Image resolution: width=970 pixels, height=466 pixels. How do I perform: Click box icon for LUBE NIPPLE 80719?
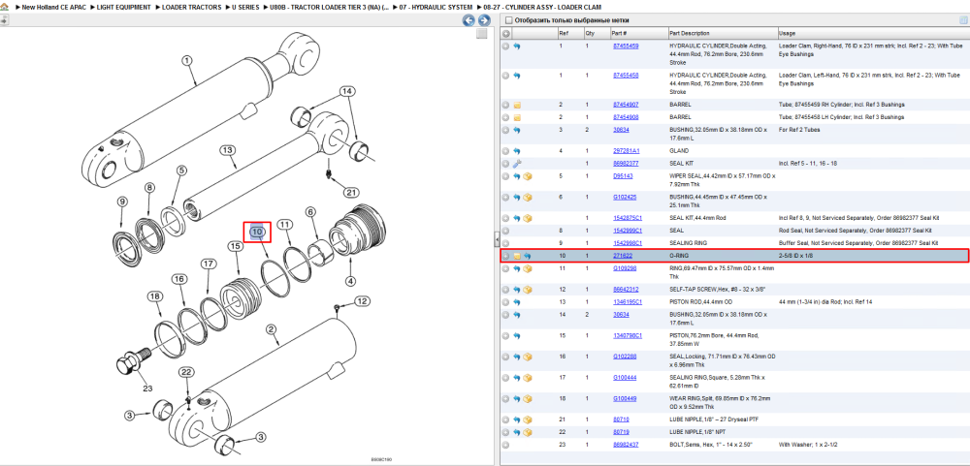pos(528,431)
